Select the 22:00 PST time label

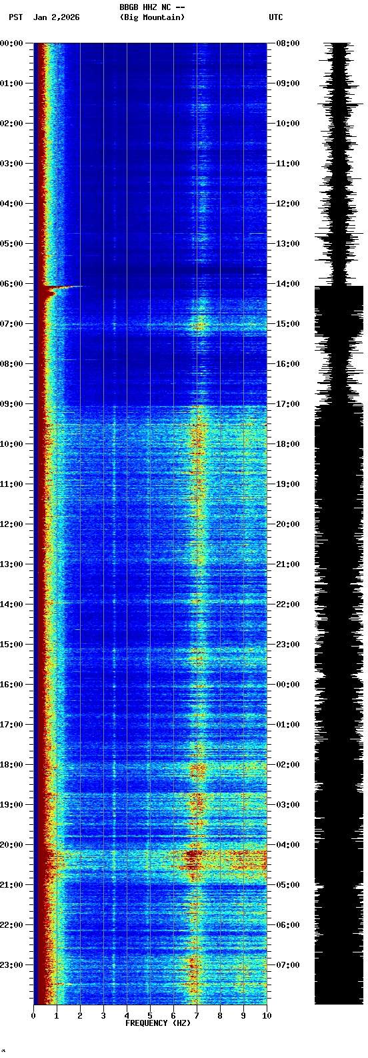11,925
